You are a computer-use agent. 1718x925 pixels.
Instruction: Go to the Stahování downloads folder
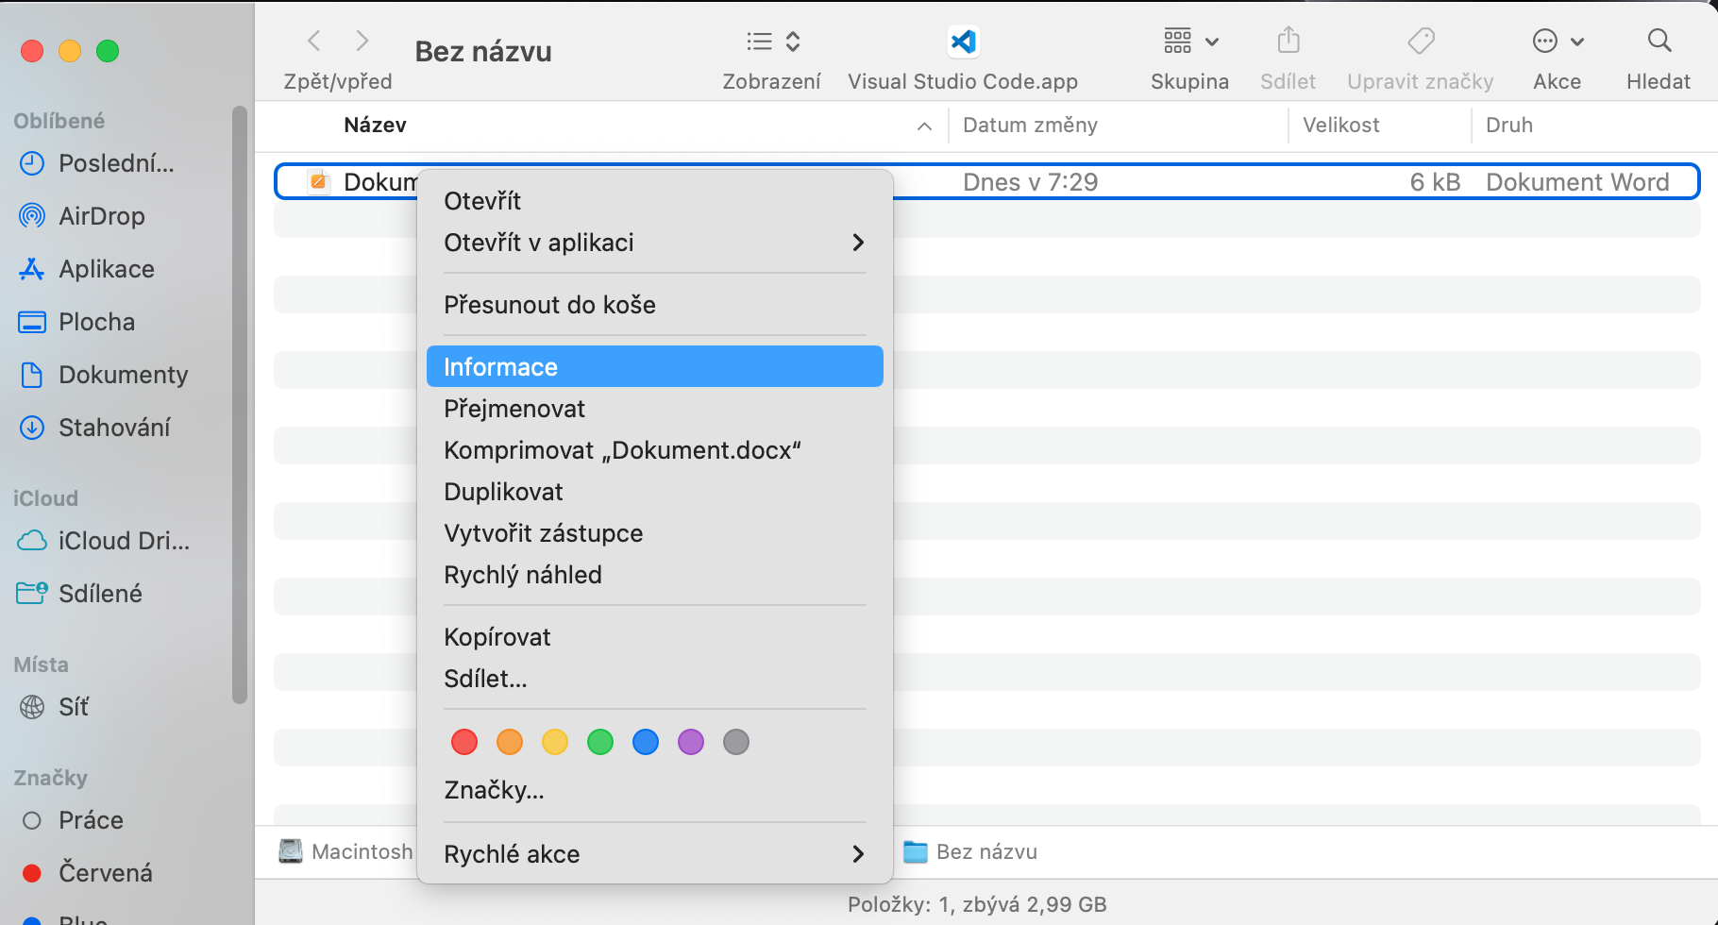[x=113, y=428]
